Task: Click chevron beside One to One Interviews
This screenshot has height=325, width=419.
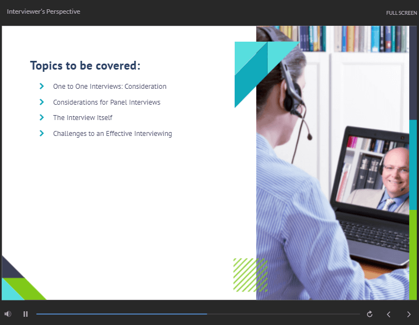Action: (42, 86)
